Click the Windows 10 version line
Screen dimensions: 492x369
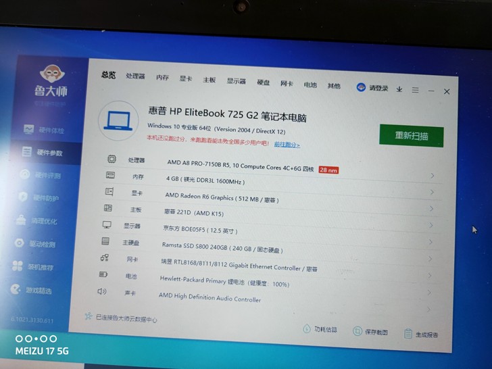coord(216,128)
